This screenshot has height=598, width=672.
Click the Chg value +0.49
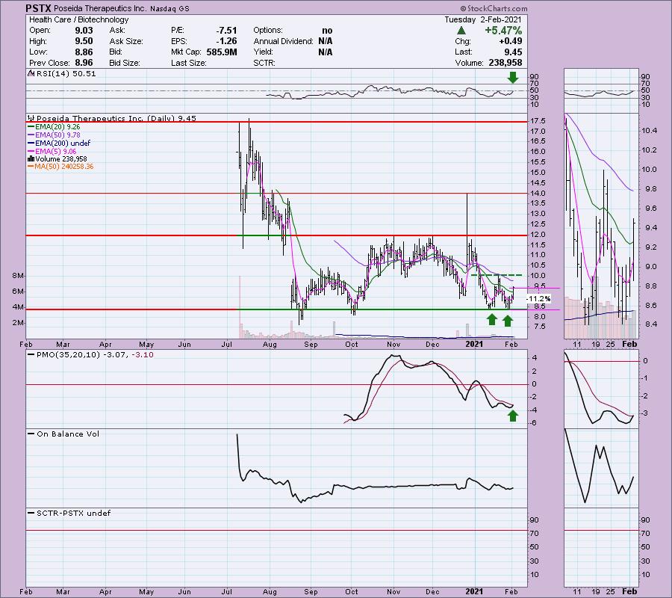click(x=511, y=41)
